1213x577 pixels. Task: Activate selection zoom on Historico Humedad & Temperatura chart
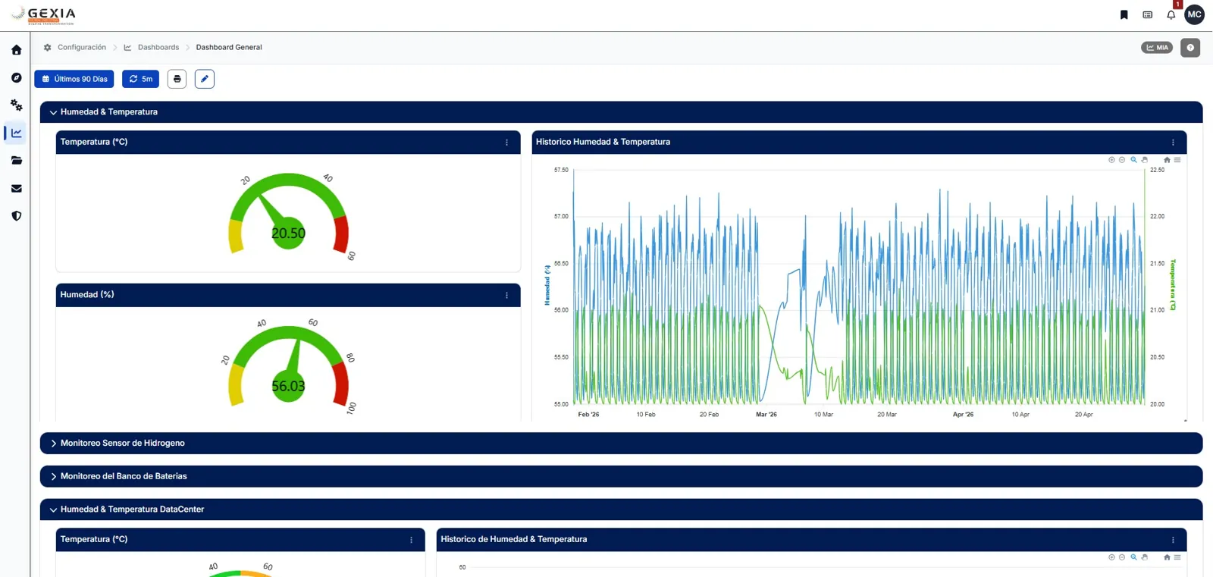point(1133,160)
